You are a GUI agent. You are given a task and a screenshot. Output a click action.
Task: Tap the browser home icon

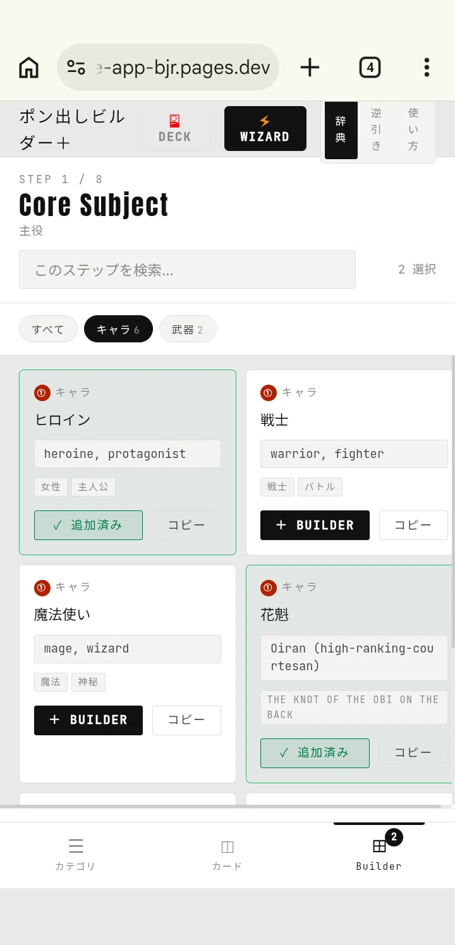pos(28,68)
